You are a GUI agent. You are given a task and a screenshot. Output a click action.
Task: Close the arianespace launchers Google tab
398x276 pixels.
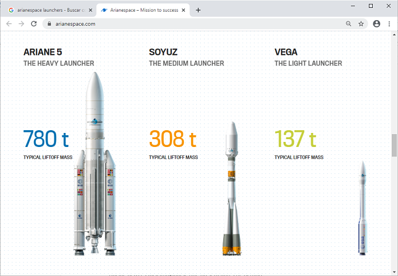[x=91, y=10]
